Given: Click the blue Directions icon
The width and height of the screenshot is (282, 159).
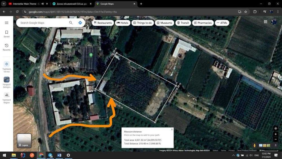Looking at the screenshot, I should coord(80,23).
